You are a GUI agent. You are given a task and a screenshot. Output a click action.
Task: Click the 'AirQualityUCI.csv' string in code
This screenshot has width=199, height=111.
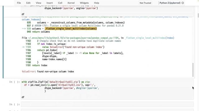coord(69,85)
